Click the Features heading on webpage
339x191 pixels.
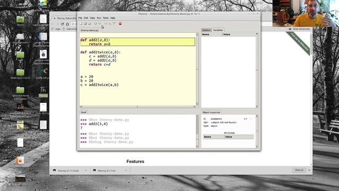point(136,161)
